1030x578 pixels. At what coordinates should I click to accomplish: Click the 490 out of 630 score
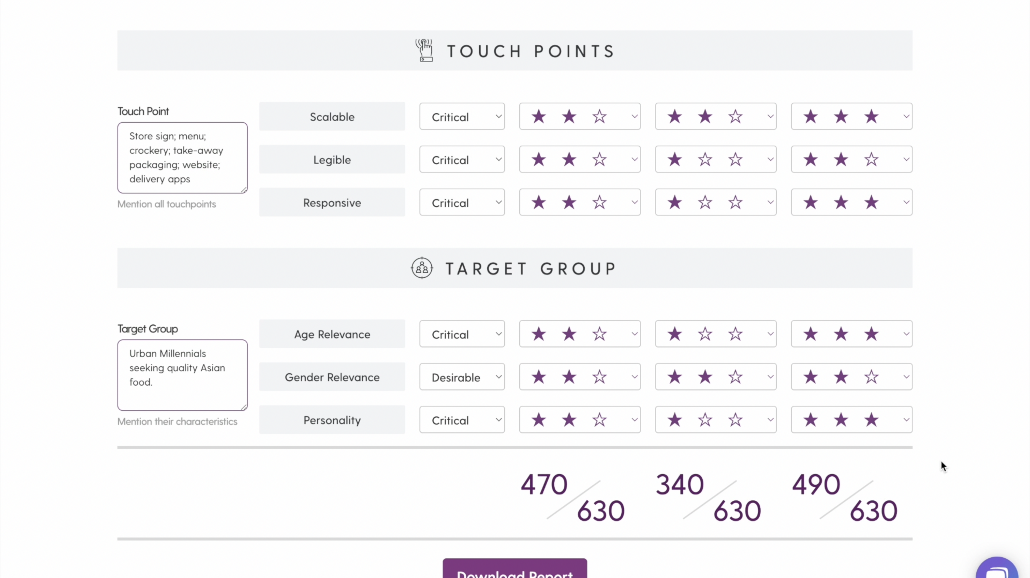tap(845, 497)
